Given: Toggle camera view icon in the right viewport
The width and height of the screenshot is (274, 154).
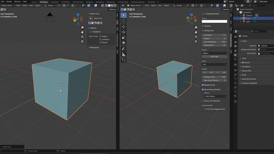Looking at the screenshot, I should pyautogui.click(x=196, y=37).
